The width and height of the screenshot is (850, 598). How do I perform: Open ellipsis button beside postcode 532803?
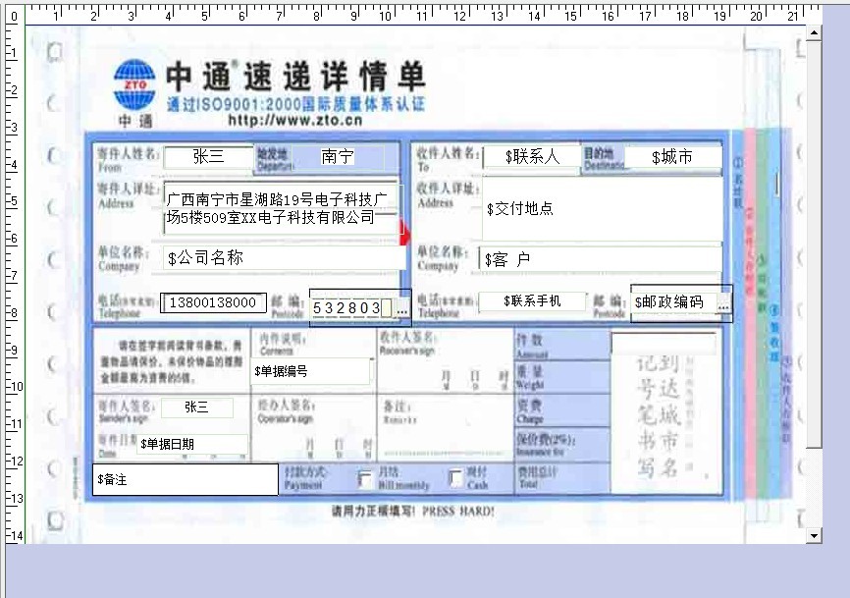pyautogui.click(x=400, y=308)
